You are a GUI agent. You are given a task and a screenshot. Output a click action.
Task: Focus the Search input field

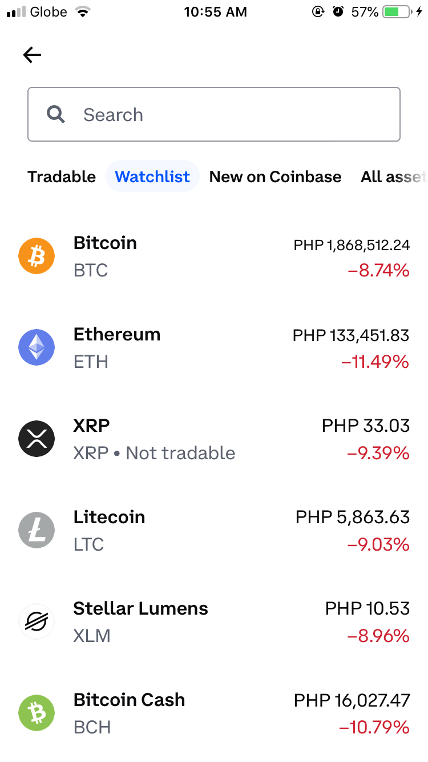(x=214, y=114)
